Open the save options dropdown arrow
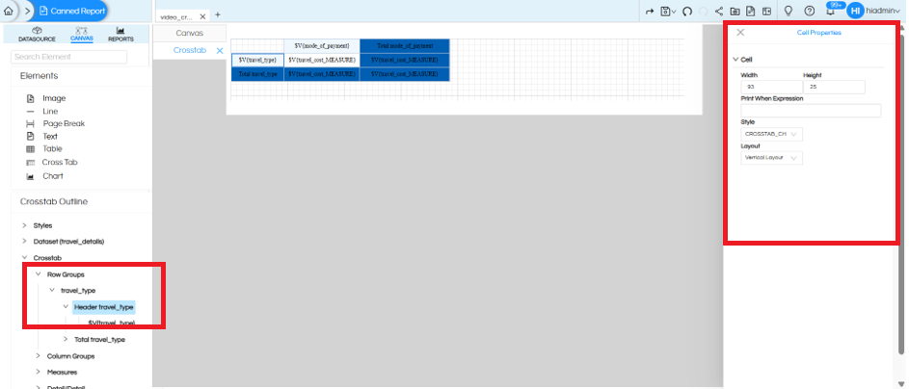Viewport: 909px width, 389px height. coord(674,12)
